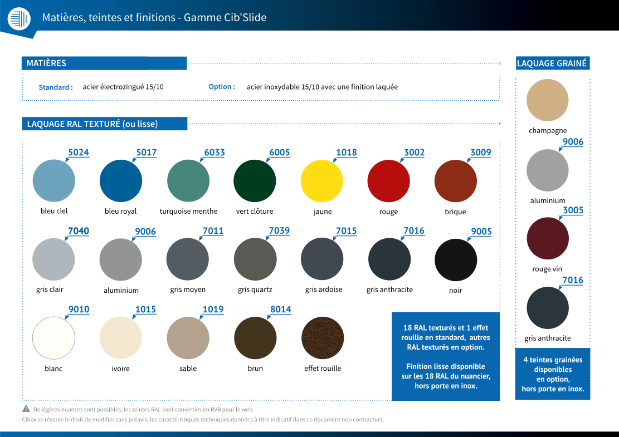The height and width of the screenshot is (437, 619).
Task: Choose grained aluminium swatch under champagne
Action: pos(548,170)
